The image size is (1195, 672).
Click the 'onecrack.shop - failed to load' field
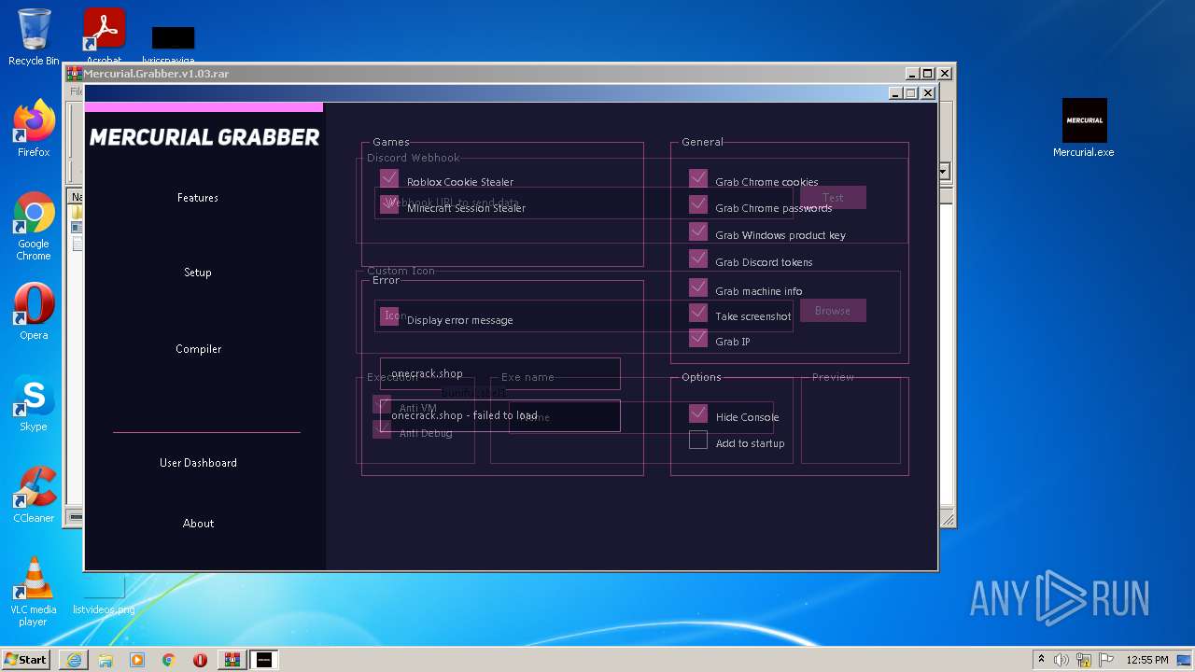pyautogui.click(x=500, y=415)
